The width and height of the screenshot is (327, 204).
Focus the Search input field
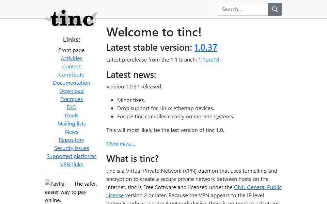243,9
